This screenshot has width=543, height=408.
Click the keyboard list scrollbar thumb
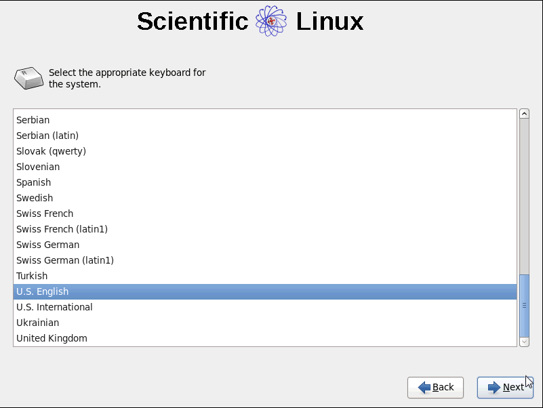(524, 306)
